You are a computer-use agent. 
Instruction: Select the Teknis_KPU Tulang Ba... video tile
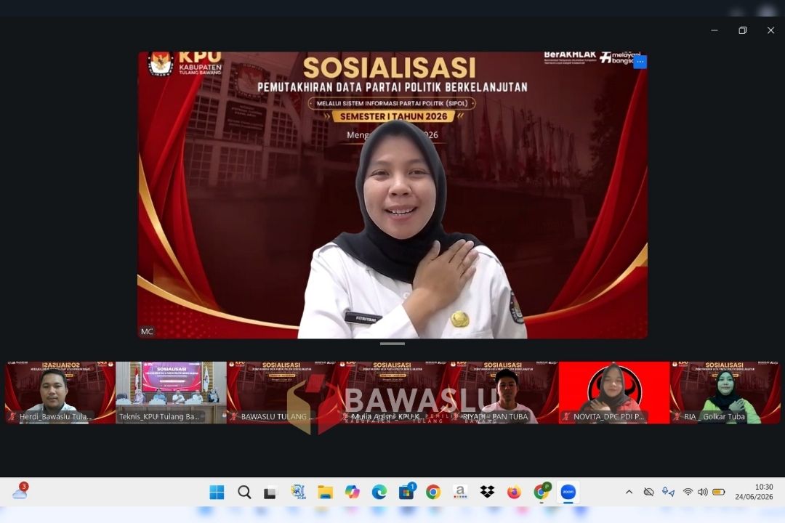pos(172,393)
